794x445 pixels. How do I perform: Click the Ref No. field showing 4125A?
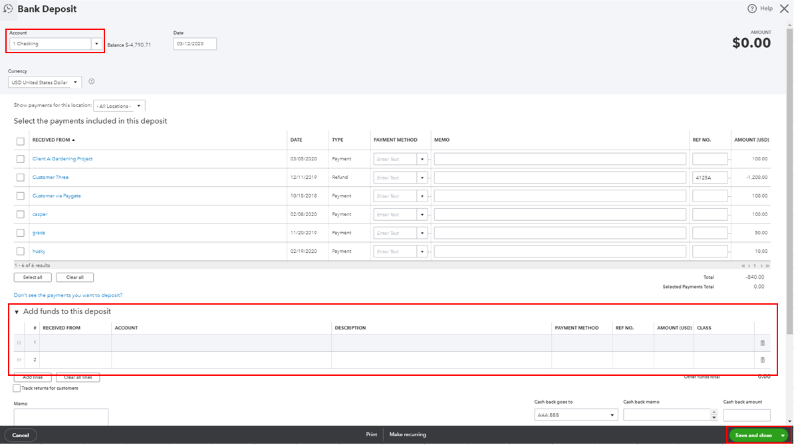tap(710, 178)
